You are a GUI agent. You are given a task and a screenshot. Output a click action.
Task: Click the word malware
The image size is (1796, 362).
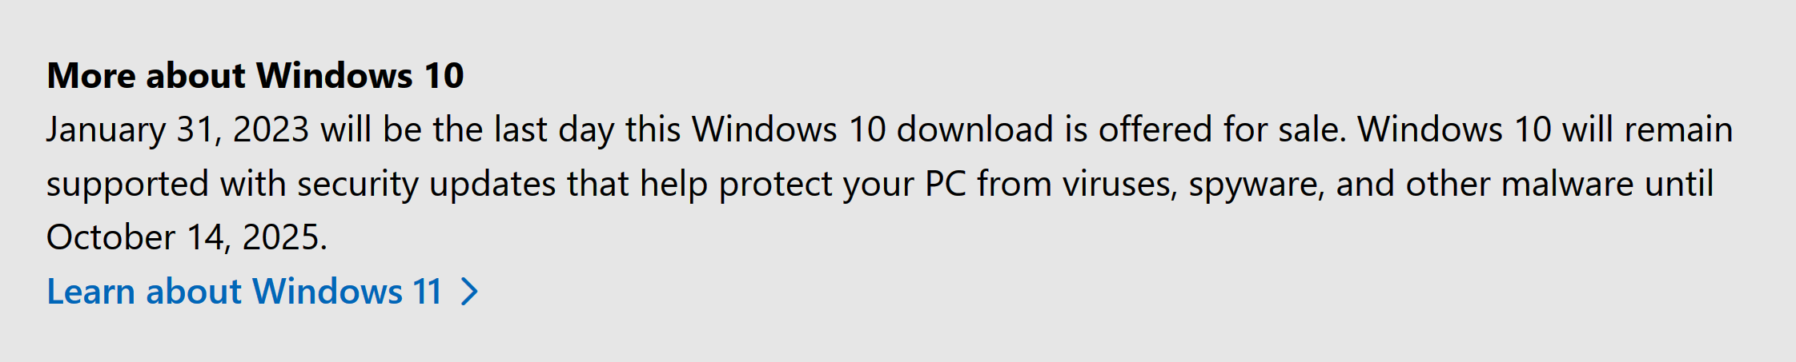coord(1566,184)
